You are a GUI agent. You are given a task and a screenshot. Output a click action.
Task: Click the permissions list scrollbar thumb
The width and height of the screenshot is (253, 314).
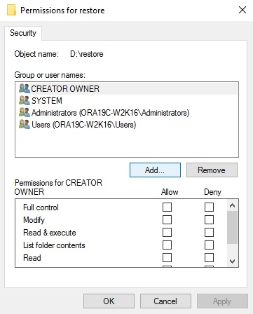232,228
